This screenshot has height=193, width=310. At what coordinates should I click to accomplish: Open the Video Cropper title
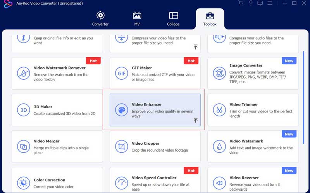[146, 143]
